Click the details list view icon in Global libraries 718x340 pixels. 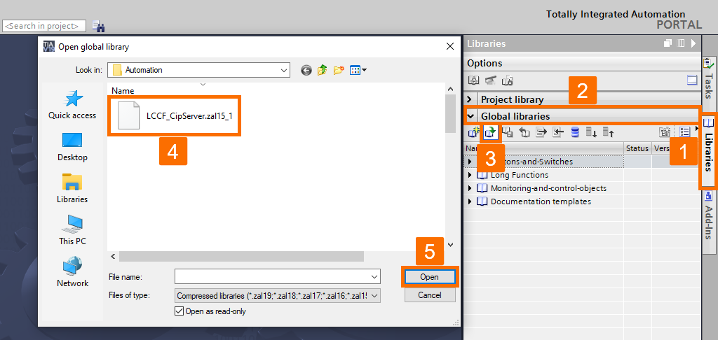[x=684, y=132]
